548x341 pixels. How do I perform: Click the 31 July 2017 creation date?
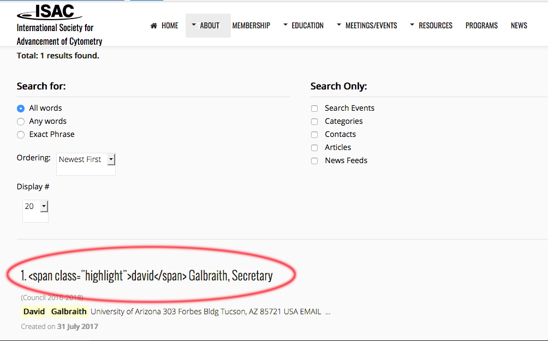78,326
